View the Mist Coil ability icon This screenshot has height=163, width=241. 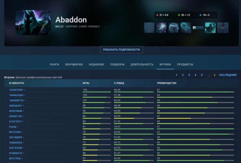click(161, 28)
